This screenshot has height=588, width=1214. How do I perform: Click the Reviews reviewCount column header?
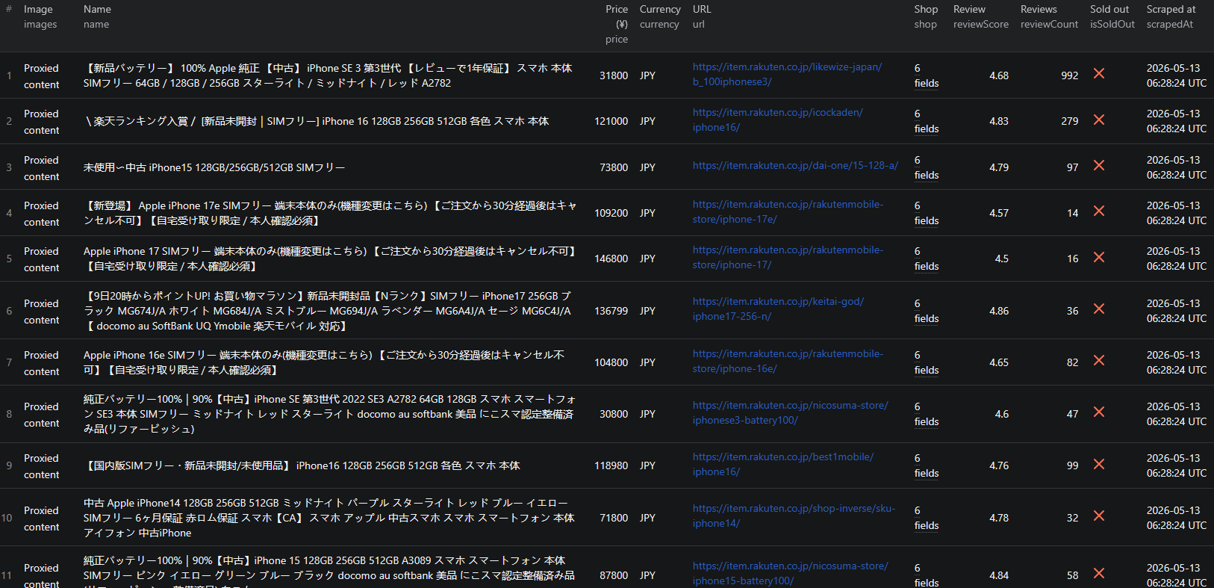click(1049, 16)
